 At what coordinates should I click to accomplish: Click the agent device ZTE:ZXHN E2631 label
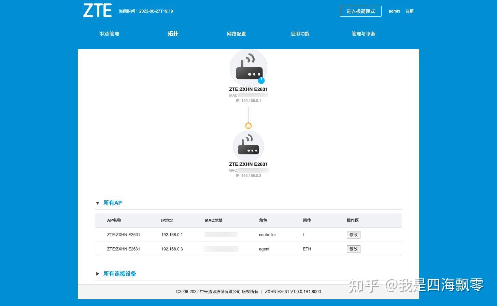click(x=248, y=164)
